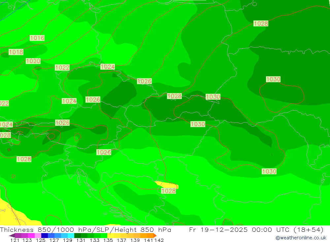This screenshot has width=330, height=242.
Task: Click the 1028 label immediately beside the 1030 label
Action: pyautogui.click(x=174, y=96)
